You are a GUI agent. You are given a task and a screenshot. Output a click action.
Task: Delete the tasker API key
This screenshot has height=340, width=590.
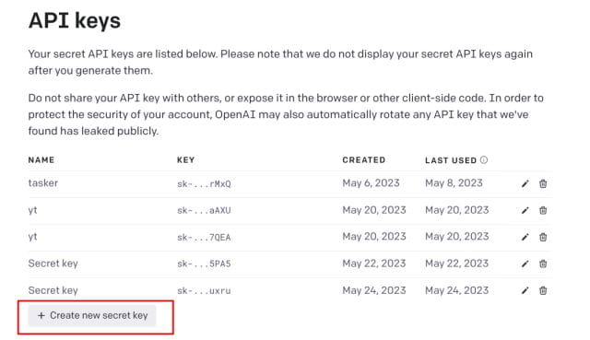[543, 183]
